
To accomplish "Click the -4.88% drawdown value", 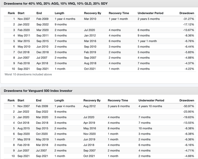I will [x=189, y=58].
